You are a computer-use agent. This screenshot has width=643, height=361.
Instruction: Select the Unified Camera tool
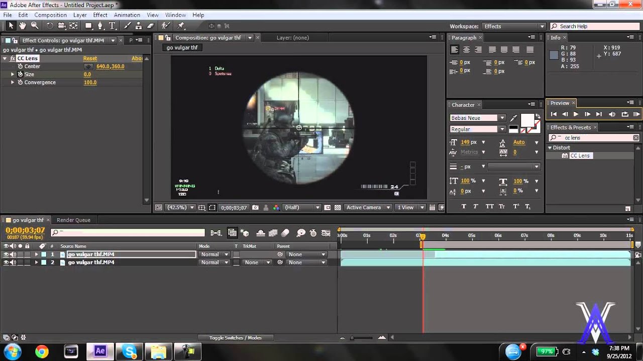pyautogui.click(x=62, y=26)
